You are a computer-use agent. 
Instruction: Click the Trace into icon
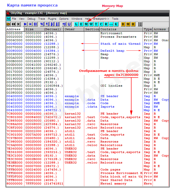click(x=52, y=24)
